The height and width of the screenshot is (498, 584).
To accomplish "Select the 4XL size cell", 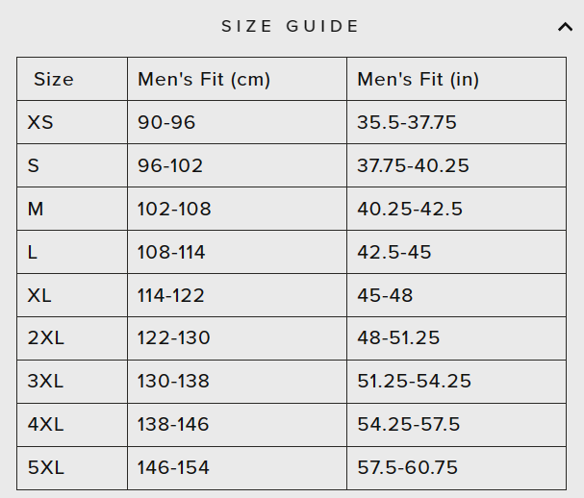I will 45,425.
